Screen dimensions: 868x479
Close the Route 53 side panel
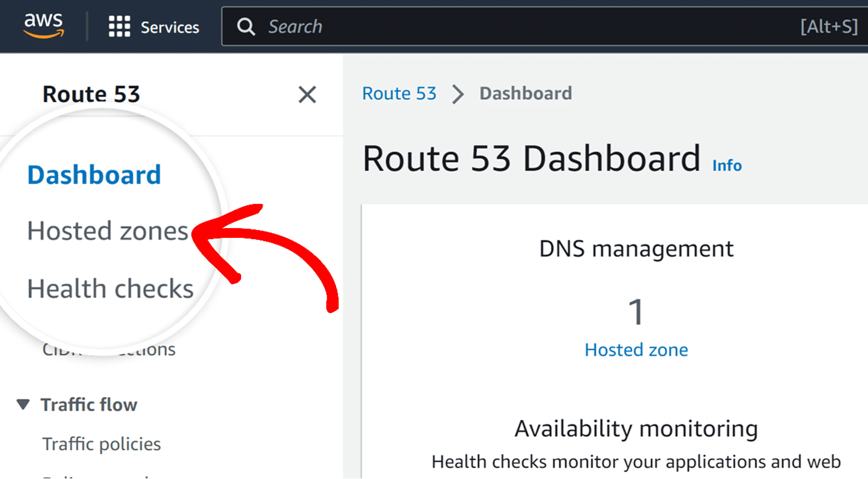[307, 94]
